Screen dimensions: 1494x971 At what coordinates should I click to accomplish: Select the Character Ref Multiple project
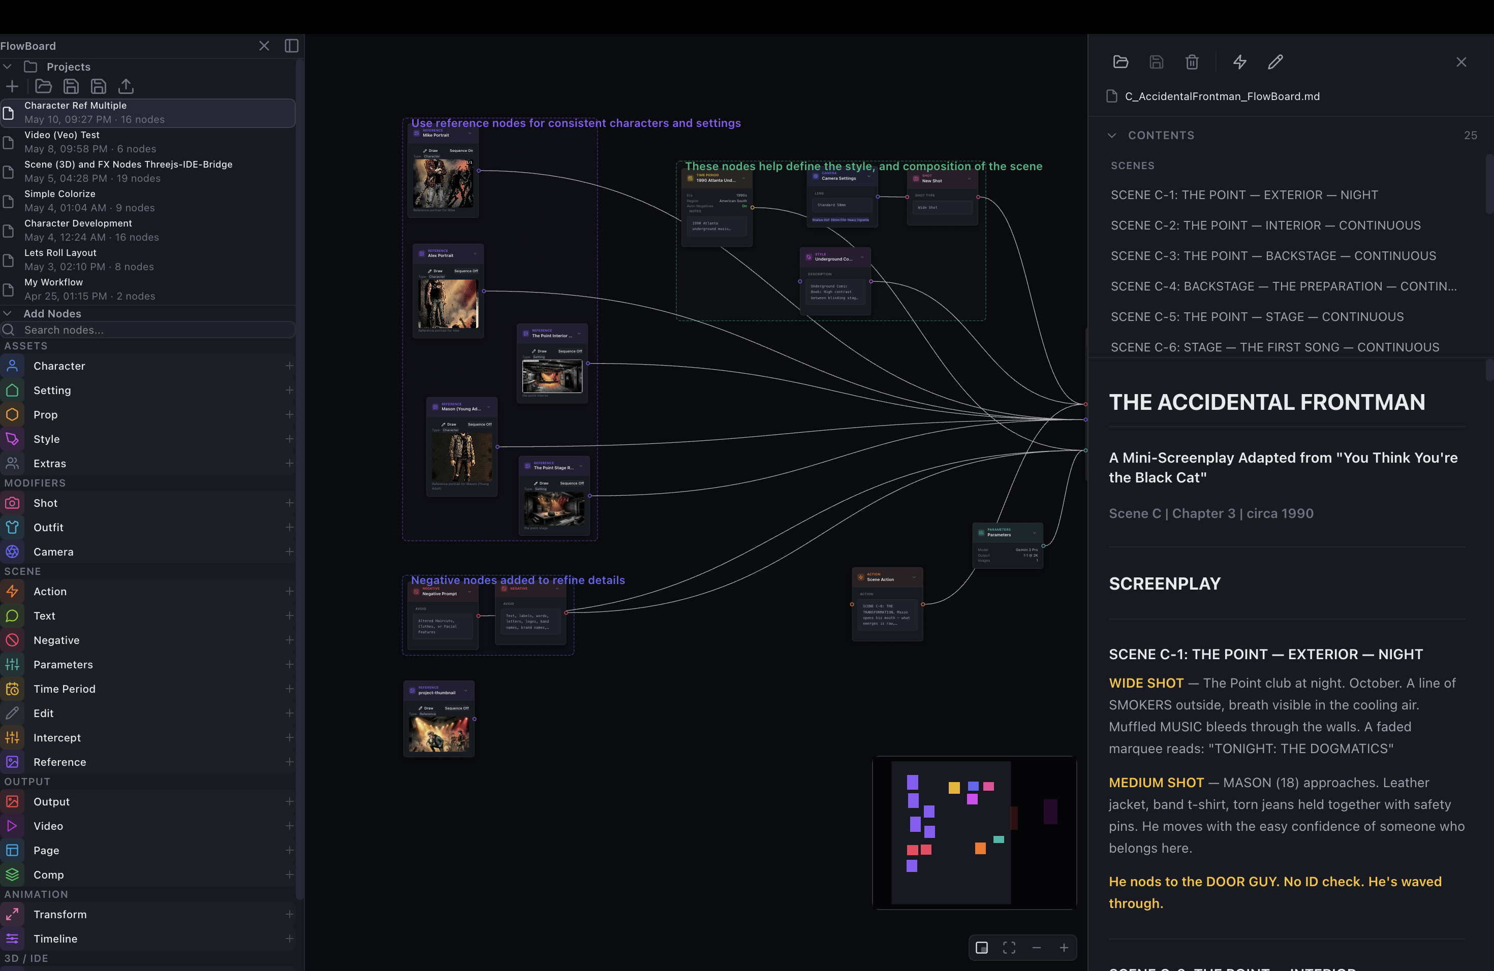pyautogui.click(x=147, y=113)
